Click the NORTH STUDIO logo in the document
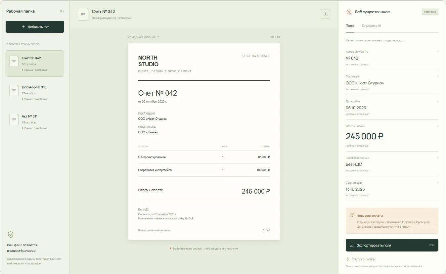446x274 pixels. click(148, 61)
